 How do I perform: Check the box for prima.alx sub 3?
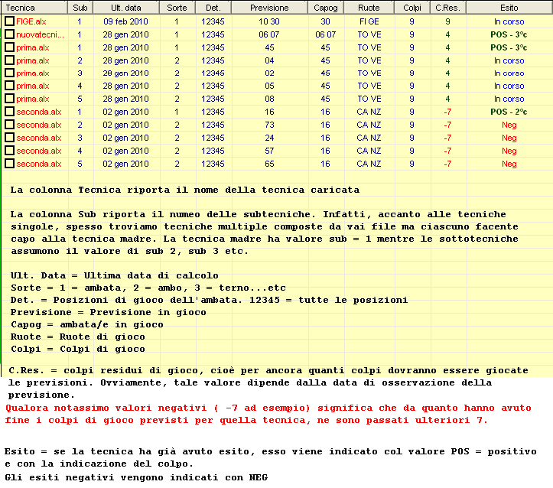pyautogui.click(x=9, y=73)
